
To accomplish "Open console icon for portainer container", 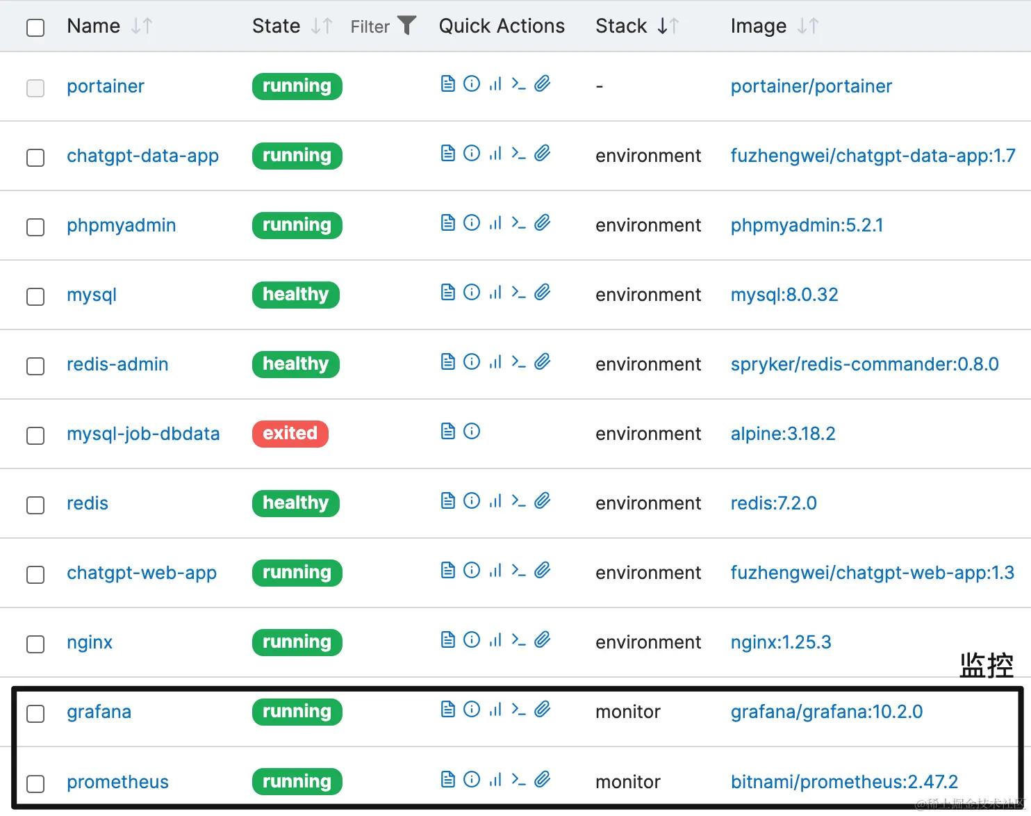I will click(x=518, y=84).
